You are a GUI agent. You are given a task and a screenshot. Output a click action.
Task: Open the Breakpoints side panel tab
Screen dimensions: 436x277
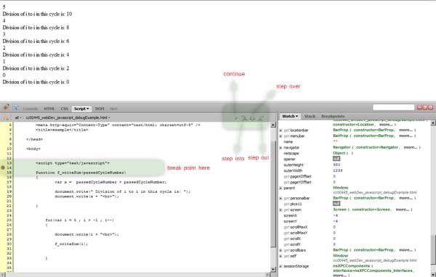[333, 116]
